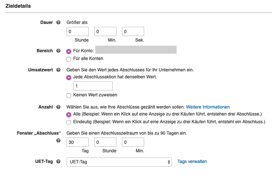Viewport: 272px width, 174px height.
Task: Select the 'Alle' counting option
Action: click(69, 115)
